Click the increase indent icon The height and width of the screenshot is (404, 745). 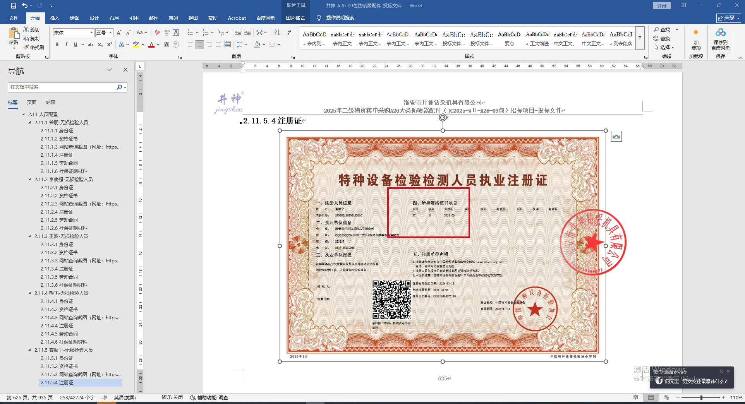point(247,33)
